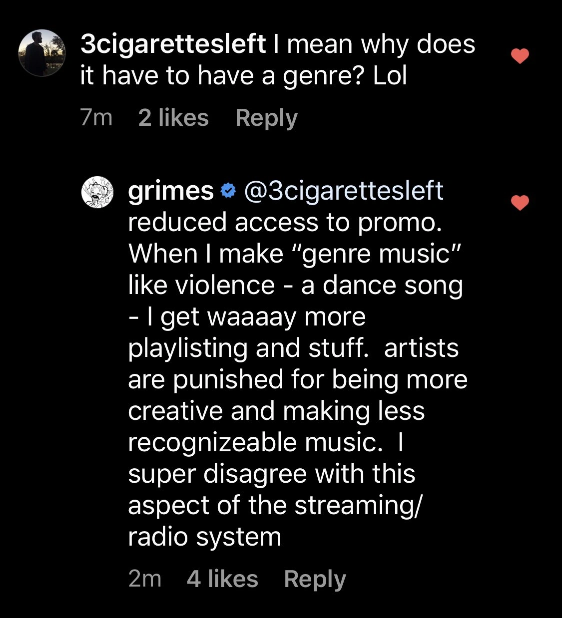This screenshot has width=562, height=618.
Task: Reply to the genre comment by 3cigarettesleft
Action: tap(266, 118)
